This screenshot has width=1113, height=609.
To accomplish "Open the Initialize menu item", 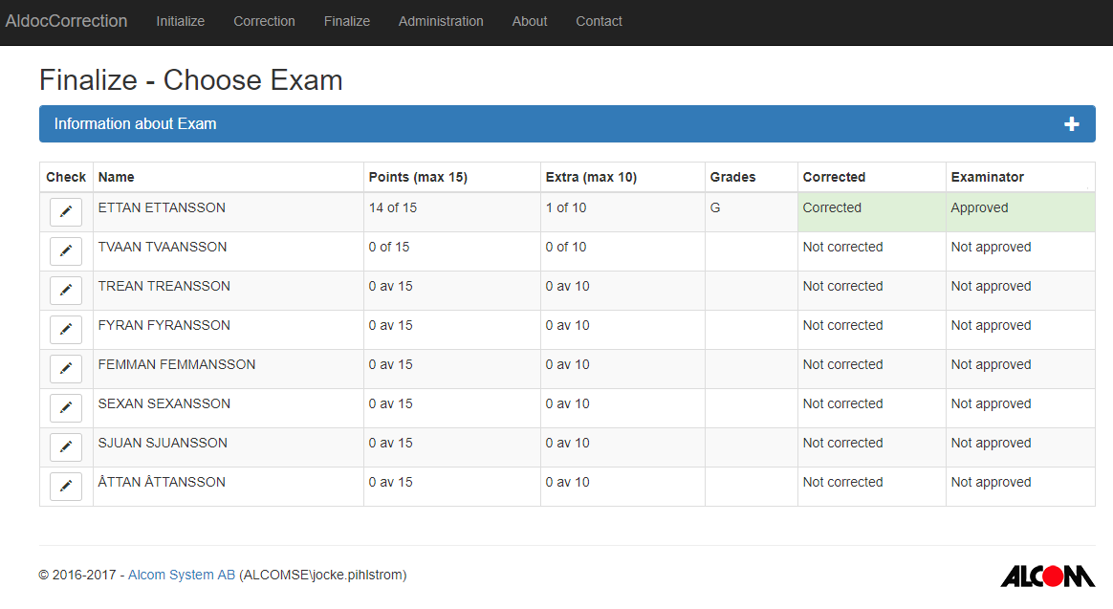I will click(x=181, y=21).
